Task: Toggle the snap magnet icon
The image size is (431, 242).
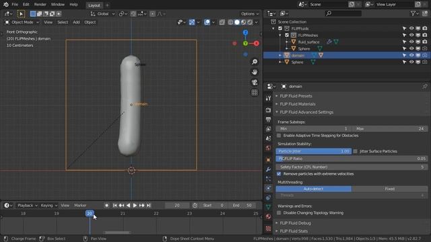Action: point(133,13)
